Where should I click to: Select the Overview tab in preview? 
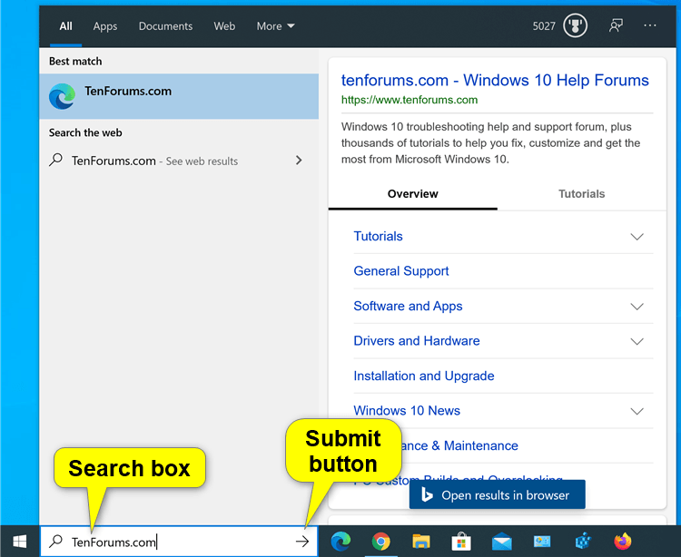(x=412, y=194)
